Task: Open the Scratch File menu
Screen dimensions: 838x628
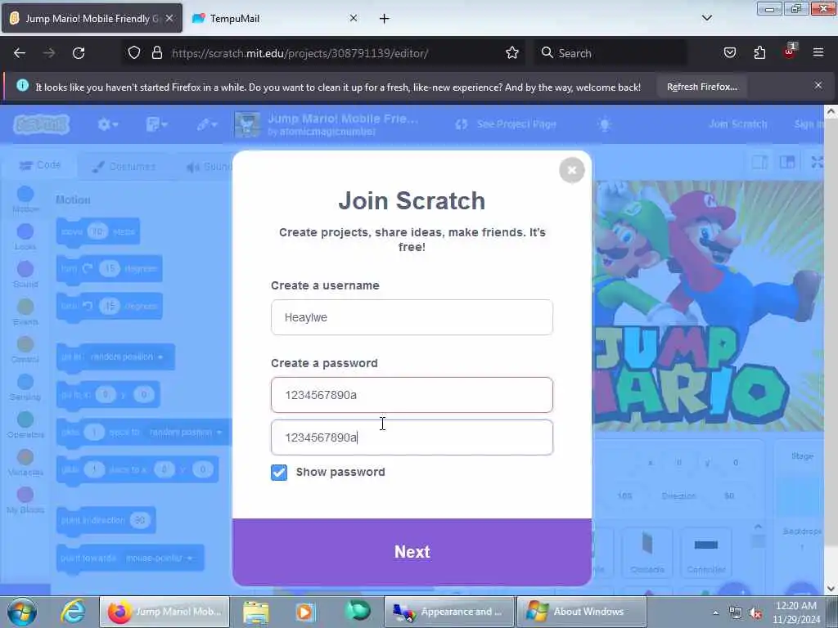Action: pos(156,125)
